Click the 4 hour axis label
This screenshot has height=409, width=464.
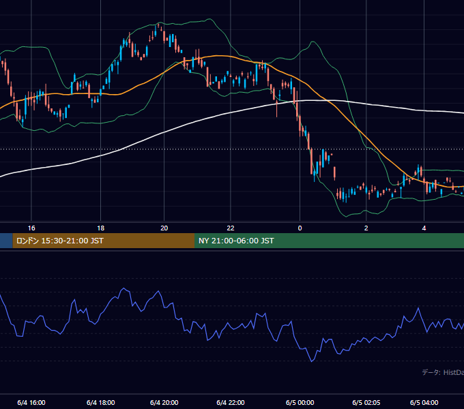(x=424, y=228)
